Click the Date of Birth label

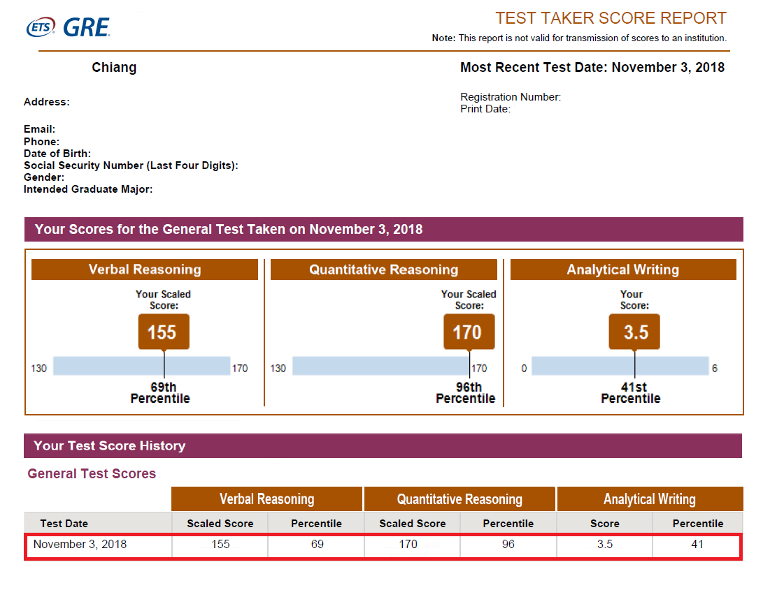tap(57, 154)
